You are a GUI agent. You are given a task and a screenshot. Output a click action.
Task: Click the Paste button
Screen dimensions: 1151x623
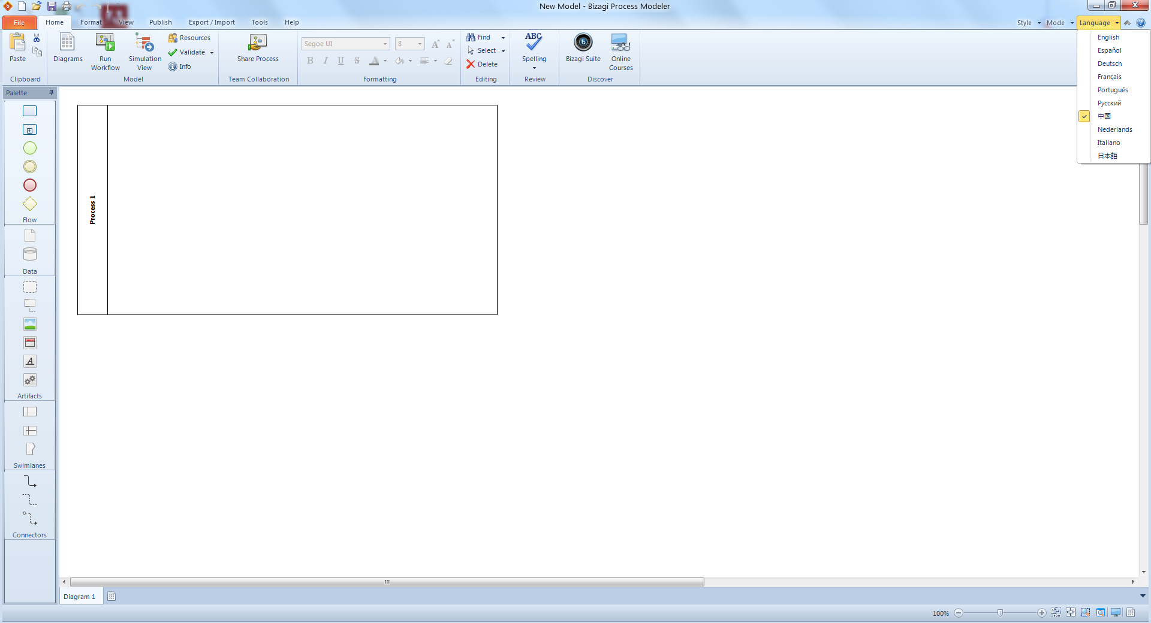(x=17, y=48)
